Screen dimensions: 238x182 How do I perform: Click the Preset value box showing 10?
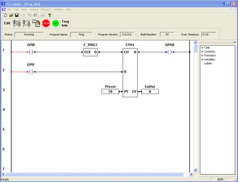(x=110, y=92)
